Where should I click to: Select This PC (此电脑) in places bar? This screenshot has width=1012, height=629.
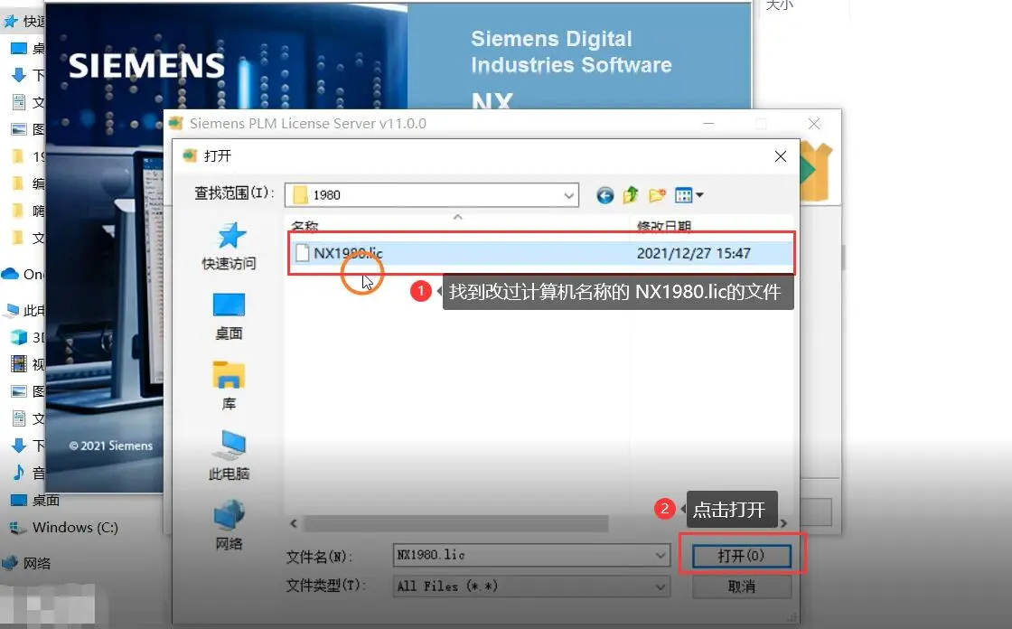coord(230,455)
